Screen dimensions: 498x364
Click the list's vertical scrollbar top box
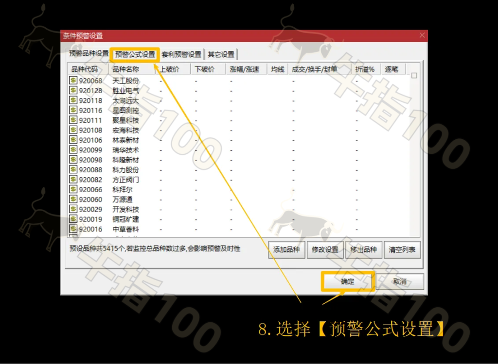(x=414, y=75)
